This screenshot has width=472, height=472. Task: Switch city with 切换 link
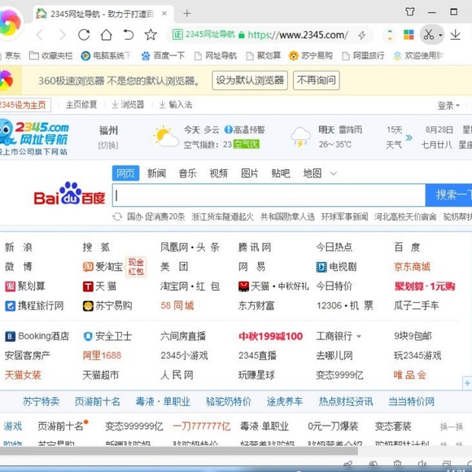click(x=108, y=146)
